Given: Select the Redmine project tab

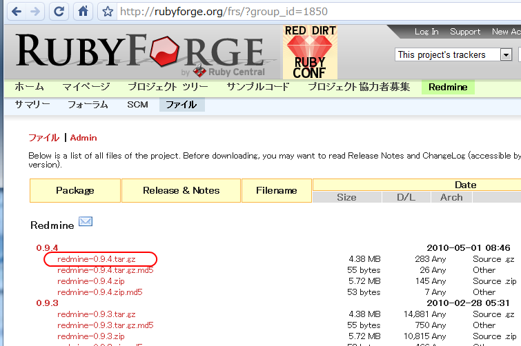Looking at the screenshot, I should click(448, 88).
